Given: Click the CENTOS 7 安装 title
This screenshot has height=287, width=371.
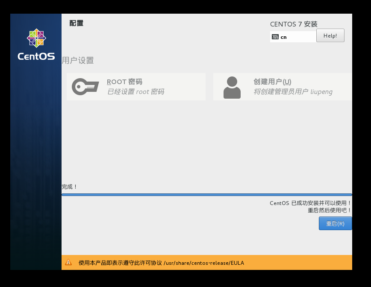Looking at the screenshot, I should [294, 24].
